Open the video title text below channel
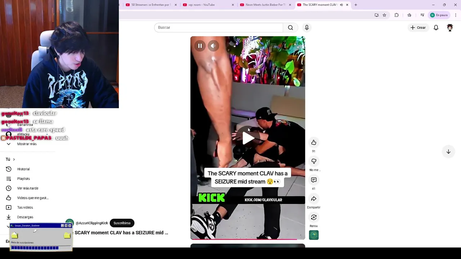The image size is (461, 259). tap(120, 233)
